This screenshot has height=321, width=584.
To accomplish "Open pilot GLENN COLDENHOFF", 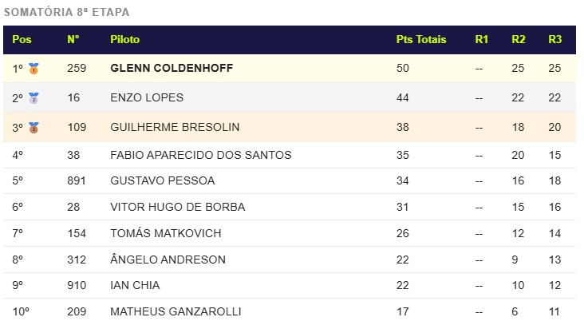I will coord(172,68).
